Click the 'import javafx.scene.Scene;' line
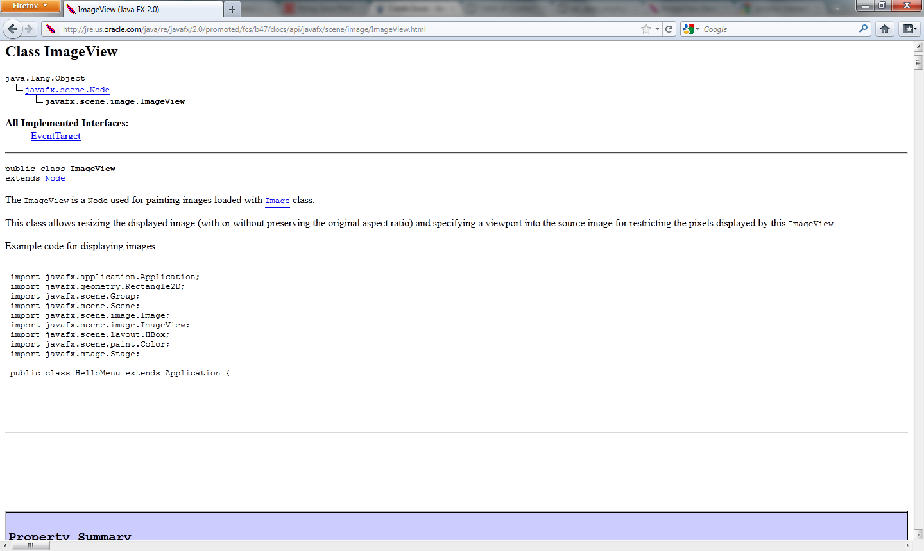The height and width of the screenshot is (551, 924). [75, 306]
